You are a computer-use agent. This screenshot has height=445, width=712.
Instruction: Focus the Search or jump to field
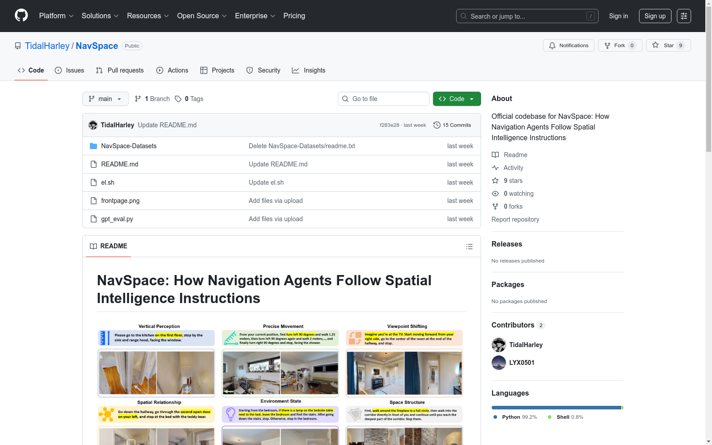[527, 16]
